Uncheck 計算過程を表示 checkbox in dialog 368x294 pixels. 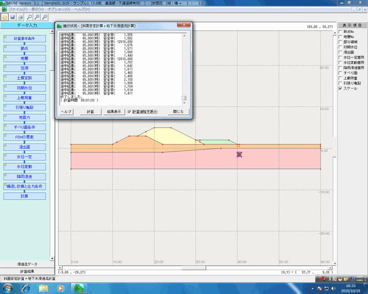point(129,112)
